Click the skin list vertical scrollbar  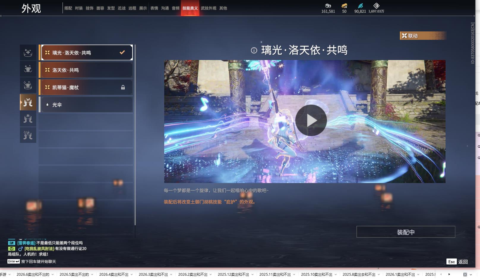click(x=135, y=135)
